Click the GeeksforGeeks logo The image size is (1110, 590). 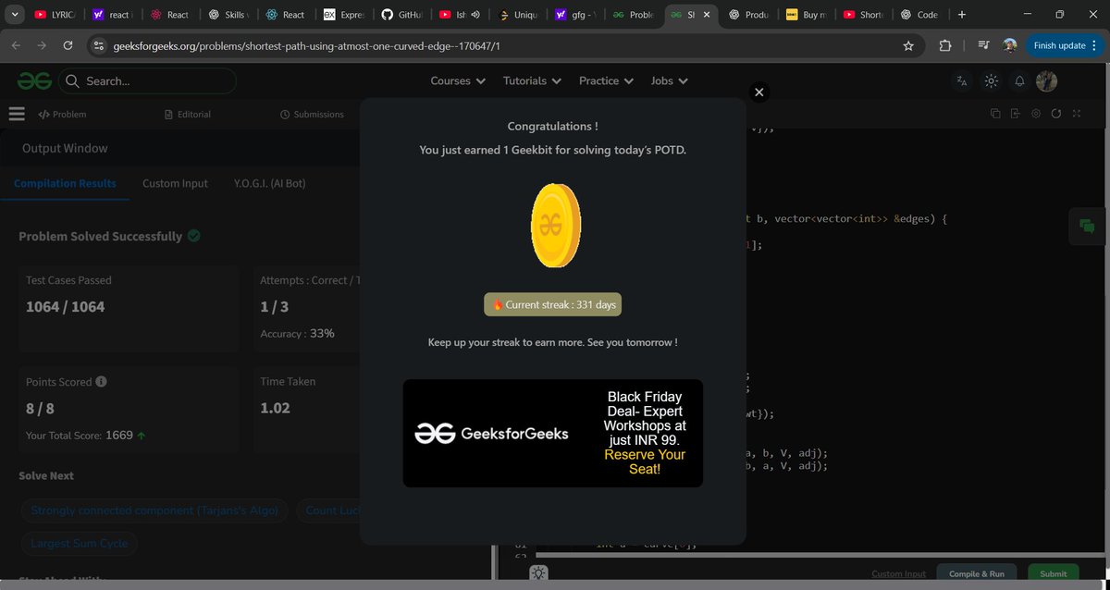pyautogui.click(x=32, y=80)
